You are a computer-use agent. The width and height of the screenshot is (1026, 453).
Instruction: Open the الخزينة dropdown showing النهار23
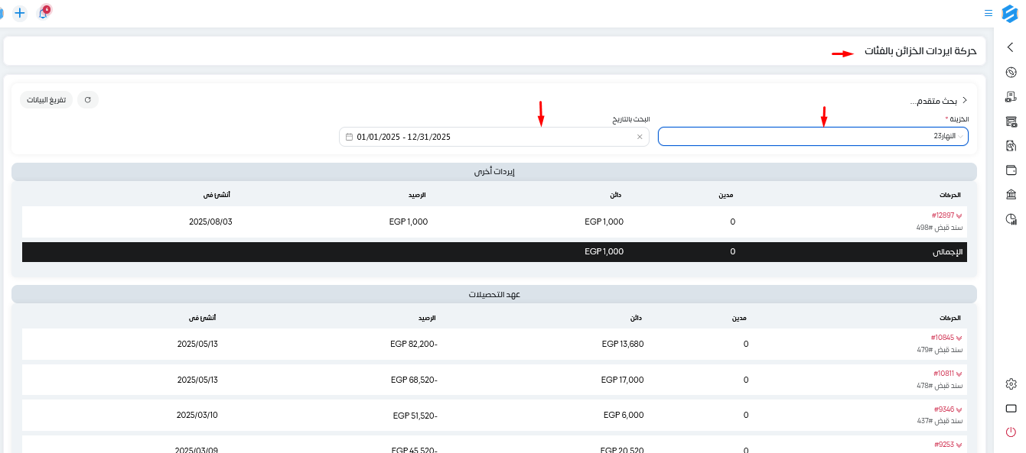coord(813,136)
